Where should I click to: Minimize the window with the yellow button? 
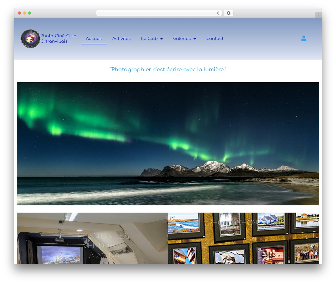pyautogui.click(x=24, y=13)
